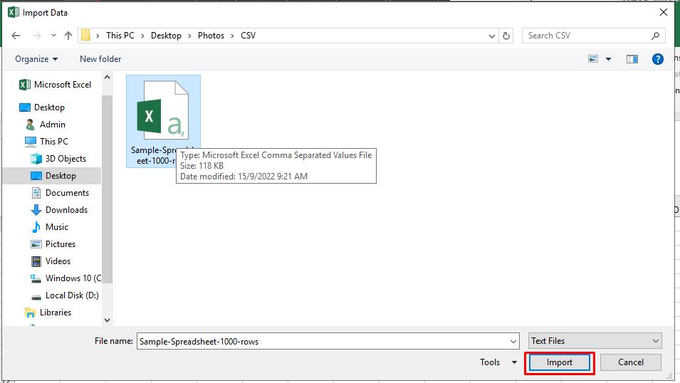Click the This PC monitor icon

pyautogui.click(x=31, y=142)
